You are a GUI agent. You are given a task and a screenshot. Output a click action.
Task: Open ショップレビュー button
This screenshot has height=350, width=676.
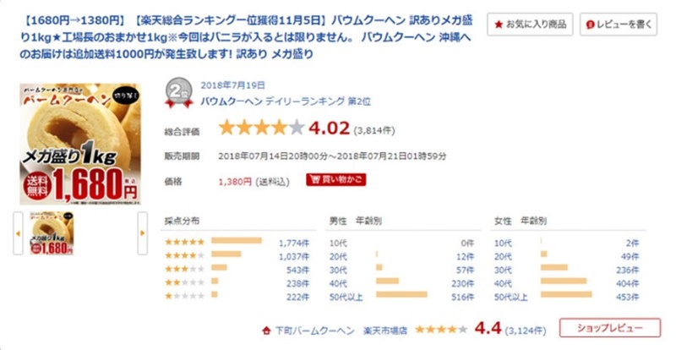(x=610, y=328)
